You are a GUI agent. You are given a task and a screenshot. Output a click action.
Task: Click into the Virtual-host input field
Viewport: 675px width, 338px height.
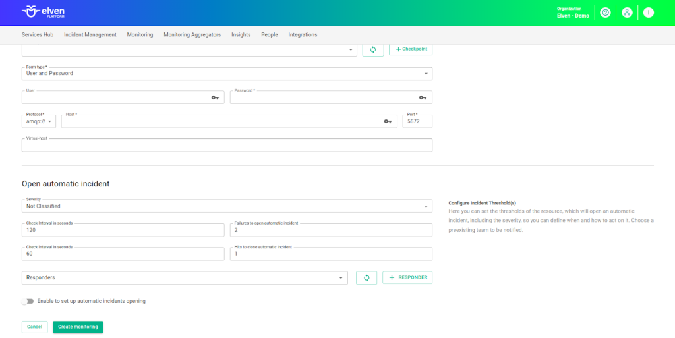227,146
